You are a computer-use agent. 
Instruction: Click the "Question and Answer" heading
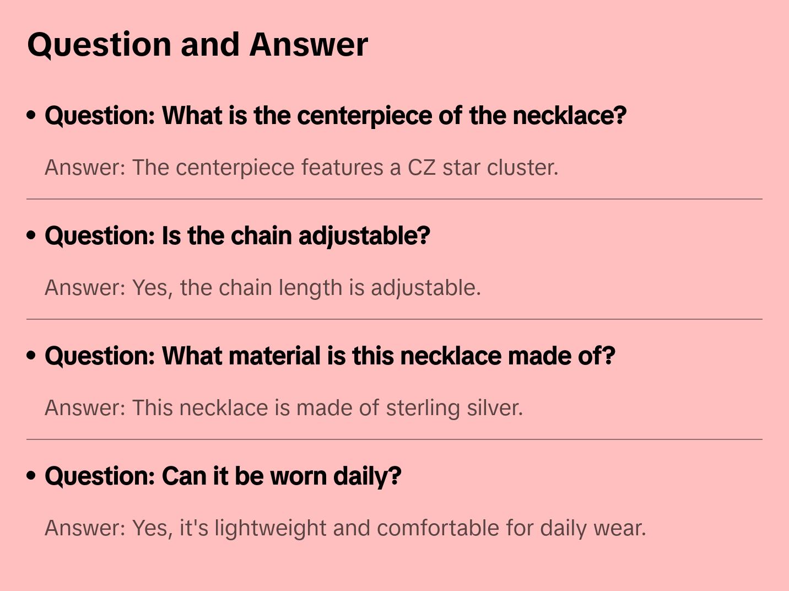pos(197,44)
